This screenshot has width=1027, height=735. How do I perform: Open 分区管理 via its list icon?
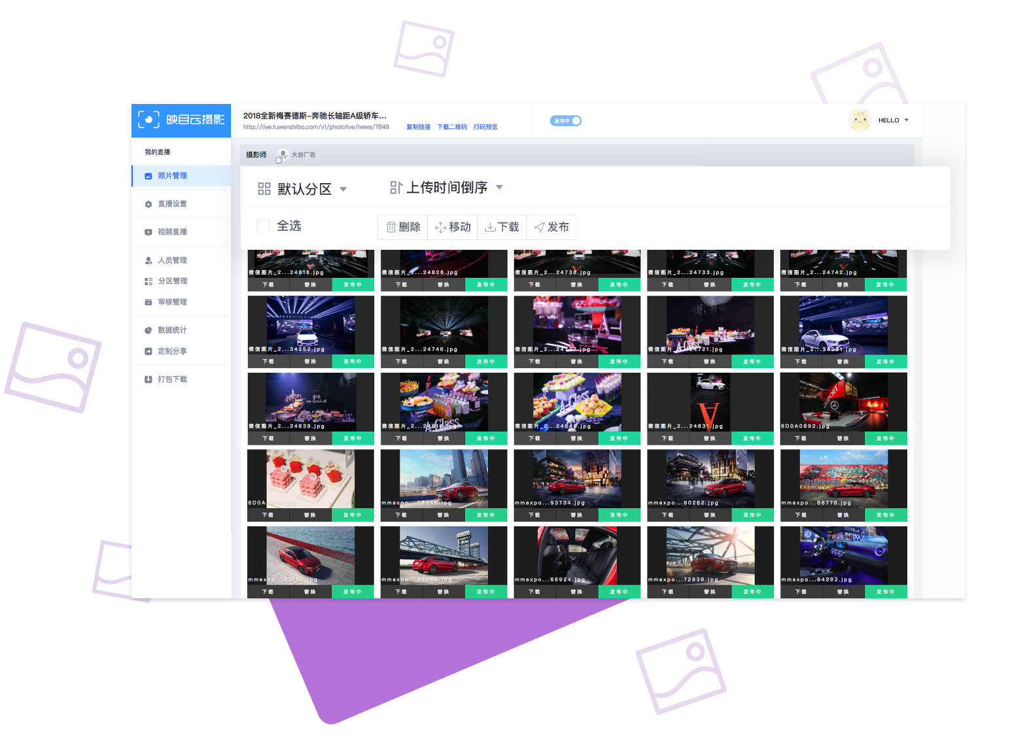pyautogui.click(x=148, y=281)
